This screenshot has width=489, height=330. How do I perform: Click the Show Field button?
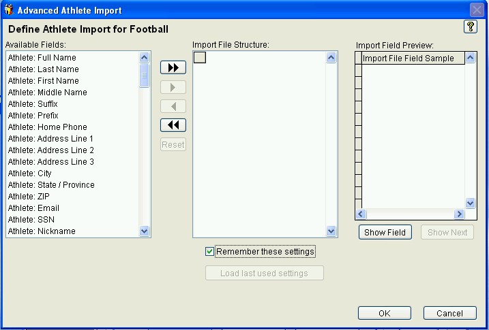pyautogui.click(x=385, y=232)
